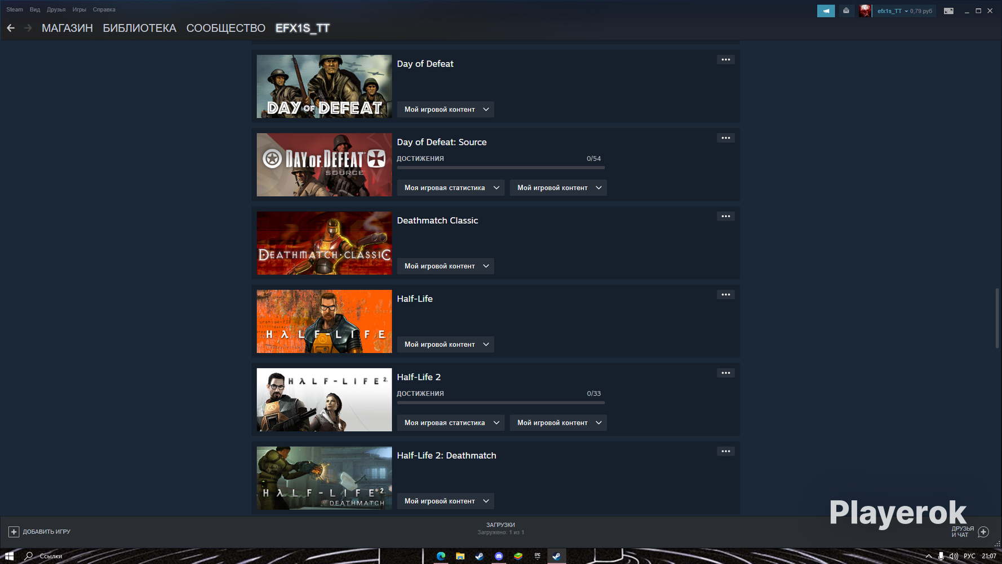
Task: Click the active Steam taskbar icon
Action: pos(556,556)
